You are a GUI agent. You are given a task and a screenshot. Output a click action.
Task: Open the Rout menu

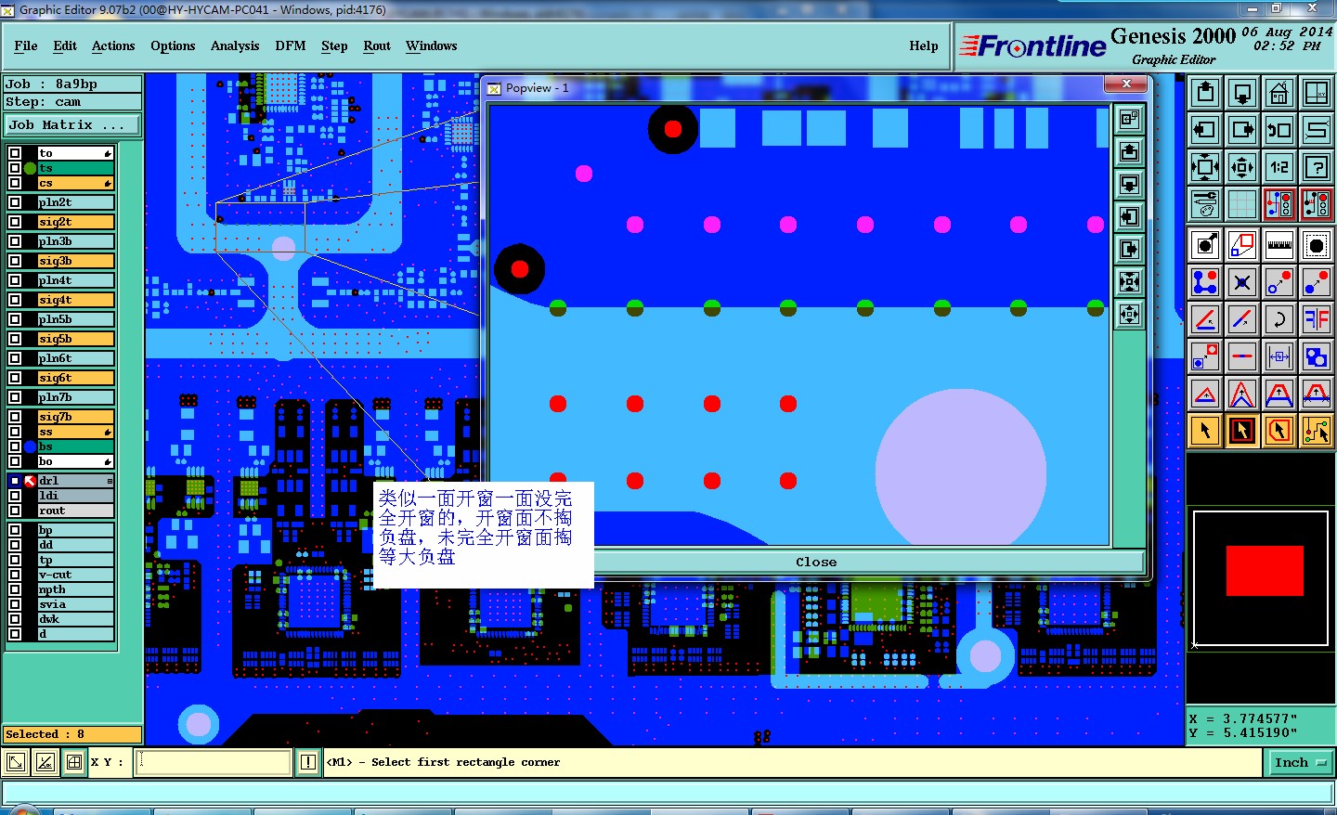pos(377,45)
